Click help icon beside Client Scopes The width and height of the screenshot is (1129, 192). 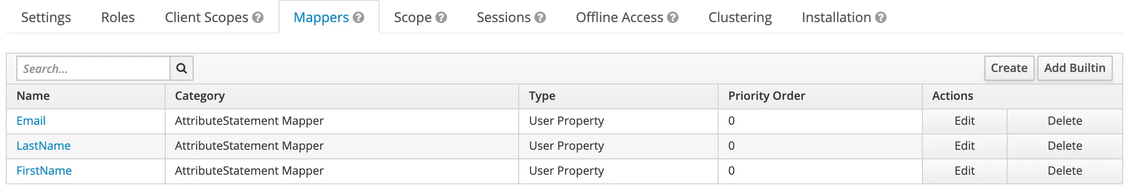click(x=258, y=18)
